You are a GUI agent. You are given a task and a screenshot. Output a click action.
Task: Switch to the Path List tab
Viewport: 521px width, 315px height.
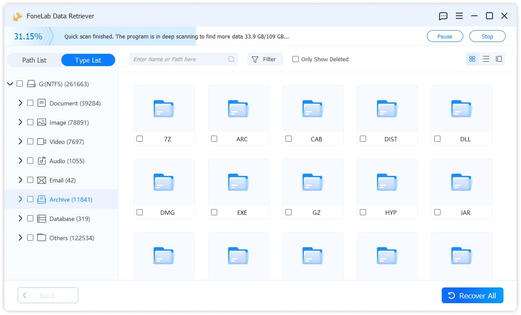click(34, 60)
